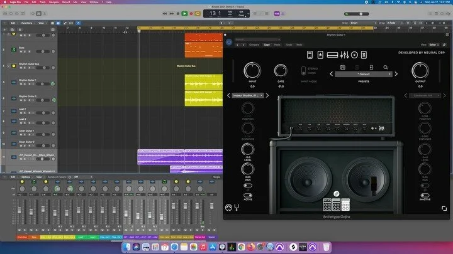This screenshot has width=453, height=254.
Task: Click the Neural DSP settings logo icon bottom-left
Action: [228, 208]
